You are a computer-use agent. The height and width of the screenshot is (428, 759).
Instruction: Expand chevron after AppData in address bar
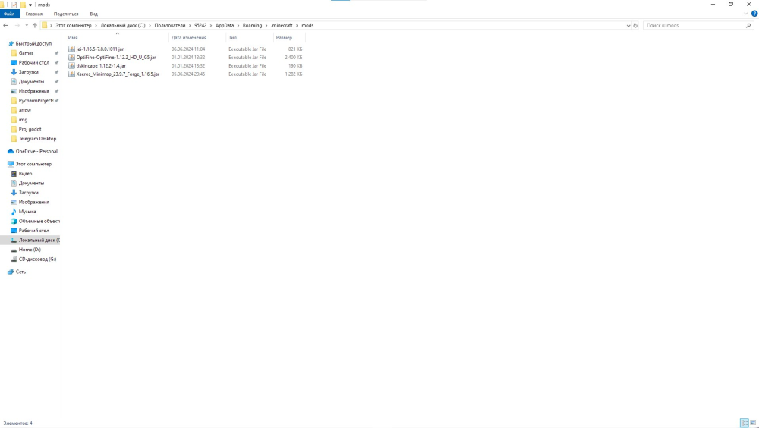238,25
